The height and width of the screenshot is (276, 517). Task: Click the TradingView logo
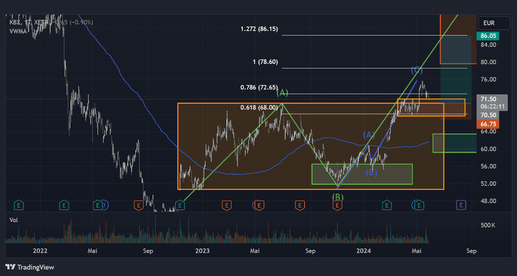(29, 267)
